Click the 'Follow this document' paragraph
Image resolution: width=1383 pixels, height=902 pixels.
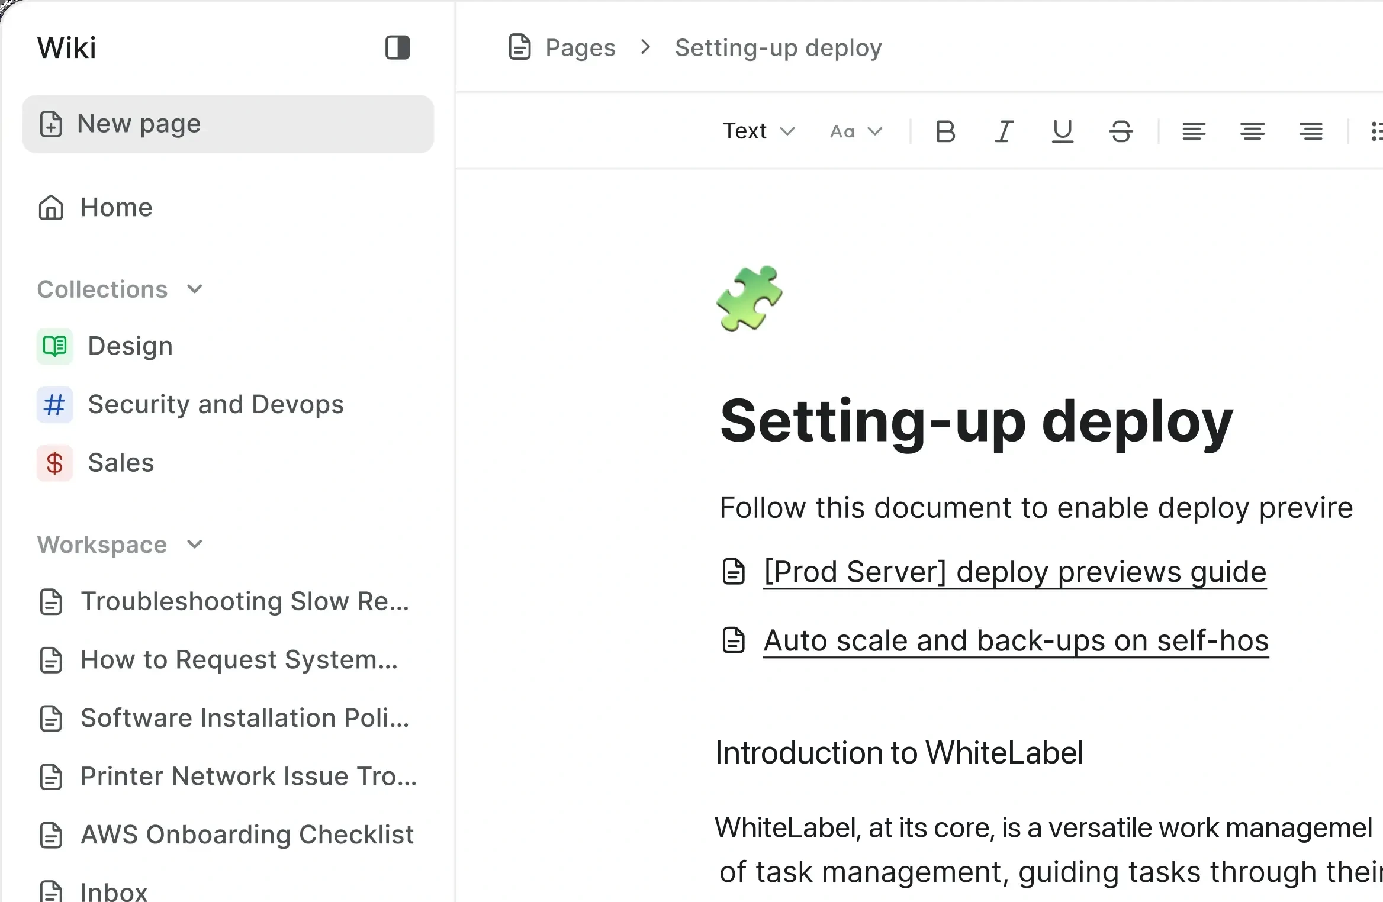point(1036,508)
